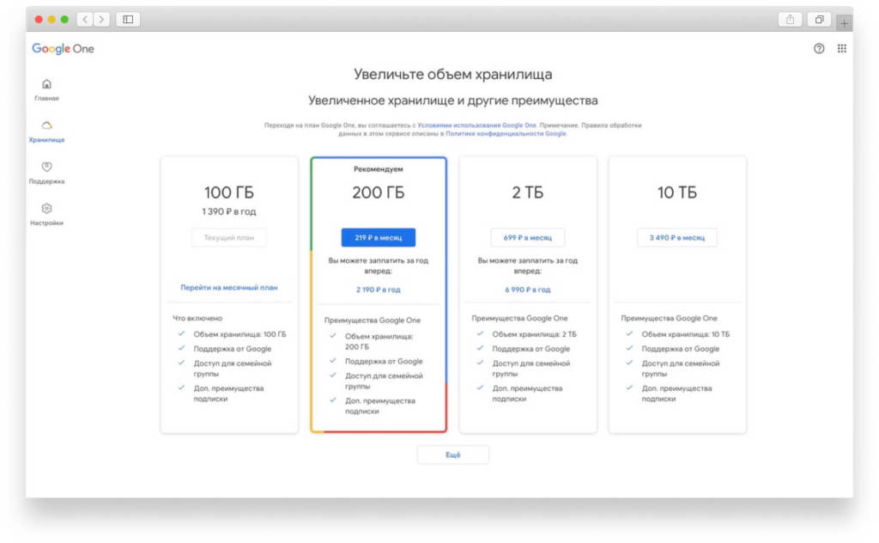879x543 pixels.
Task: Toggle the Safari sidebar icon
Action: point(128,20)
